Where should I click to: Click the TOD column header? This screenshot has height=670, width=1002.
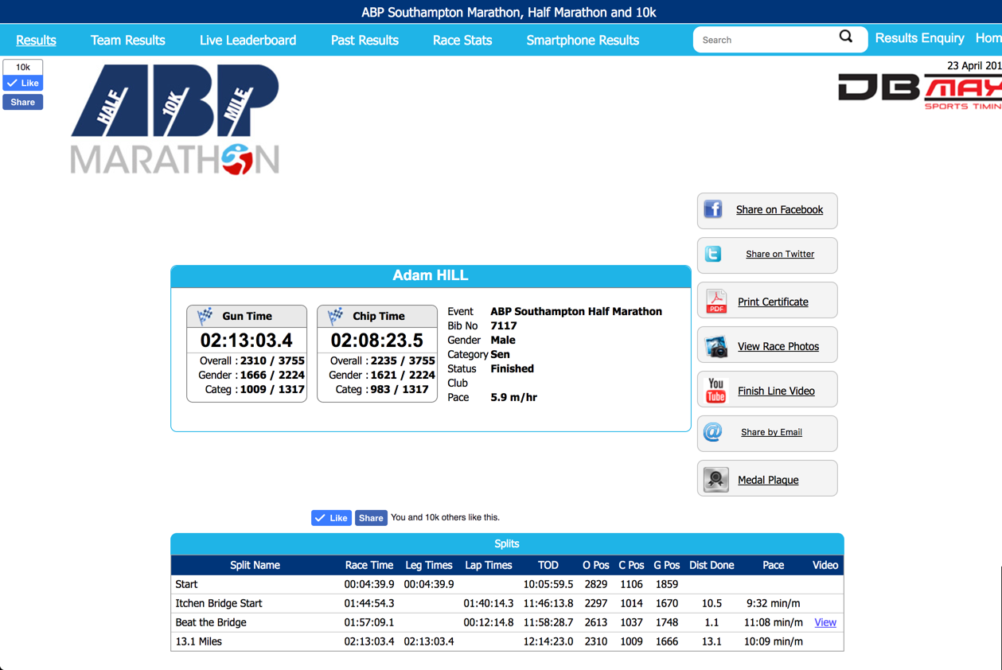548,565
